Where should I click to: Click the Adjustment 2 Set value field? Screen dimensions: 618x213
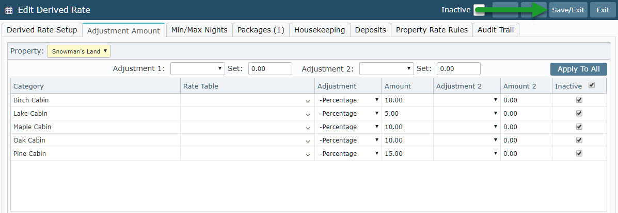click(x=459, y=68)
